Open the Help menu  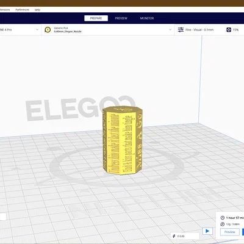point(37,10)
